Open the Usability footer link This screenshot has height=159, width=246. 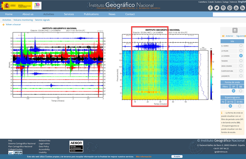43,152
